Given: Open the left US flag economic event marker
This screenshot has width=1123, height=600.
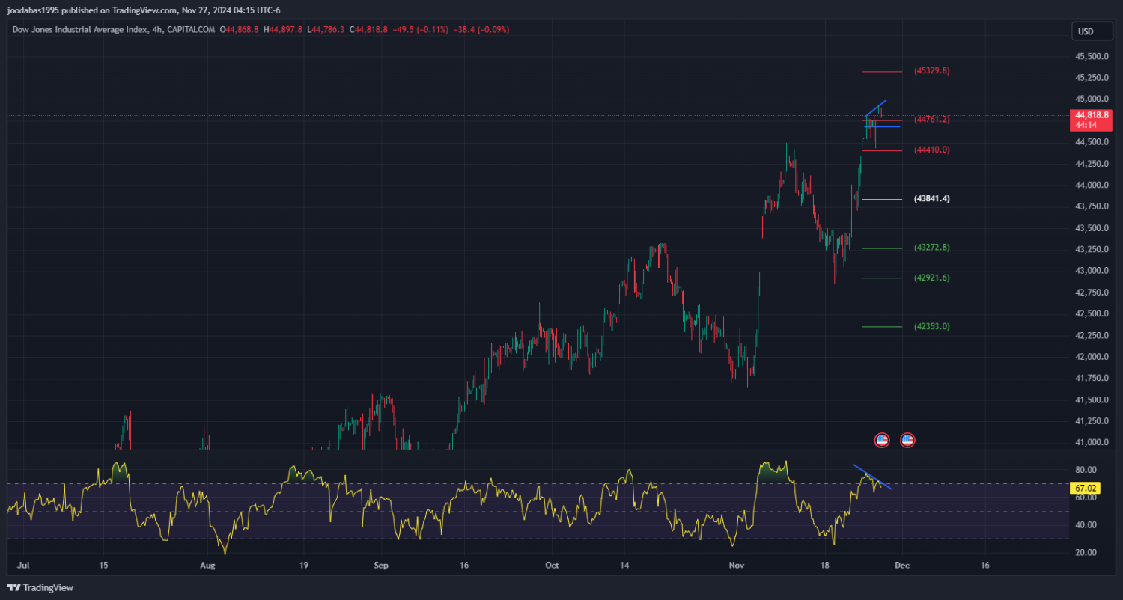Looking at the screenshot, I should (882, 440).
